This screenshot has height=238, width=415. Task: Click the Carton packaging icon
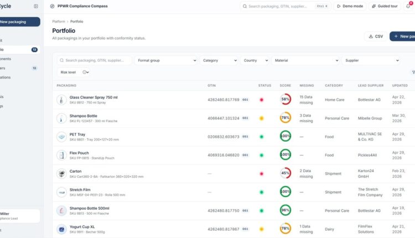(61, 174)
